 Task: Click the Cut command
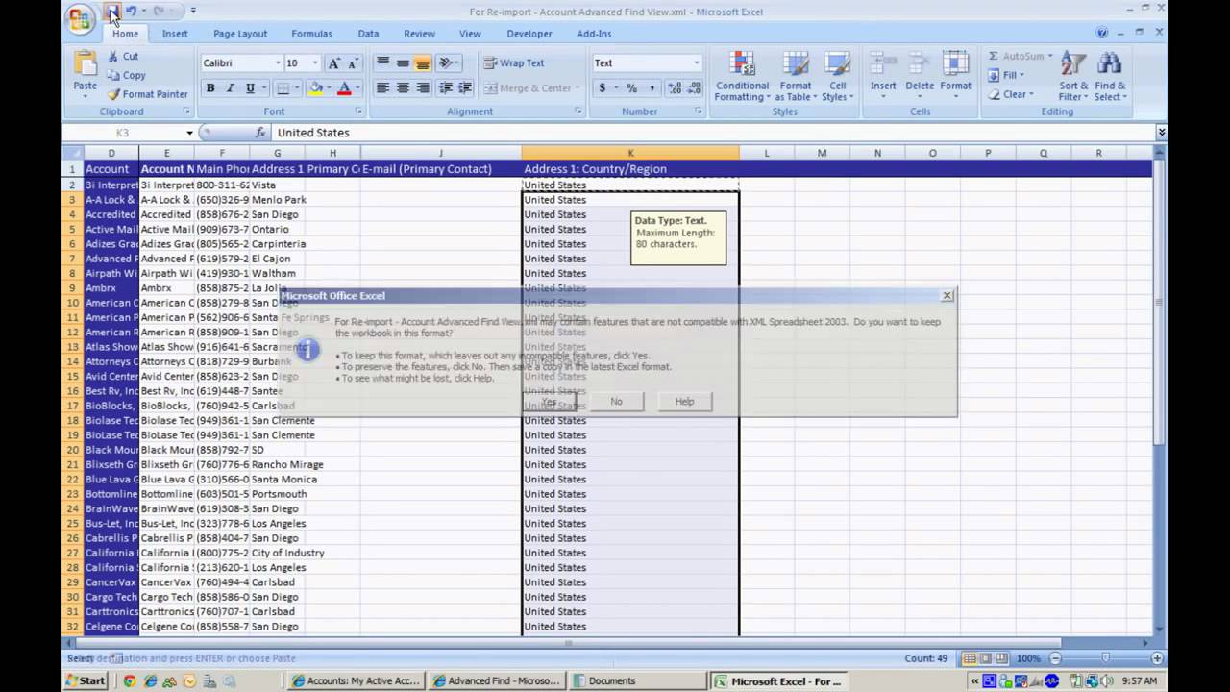(123, 56)
